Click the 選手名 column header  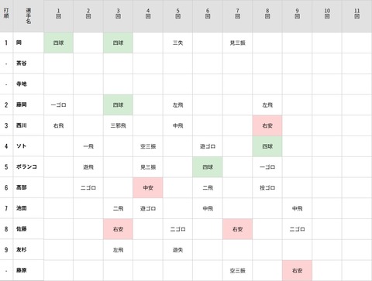click(28, 16)
